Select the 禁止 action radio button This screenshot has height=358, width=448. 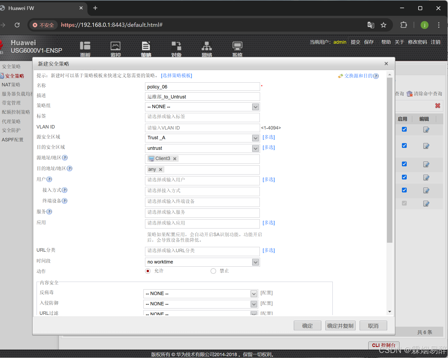click(213, 271)
